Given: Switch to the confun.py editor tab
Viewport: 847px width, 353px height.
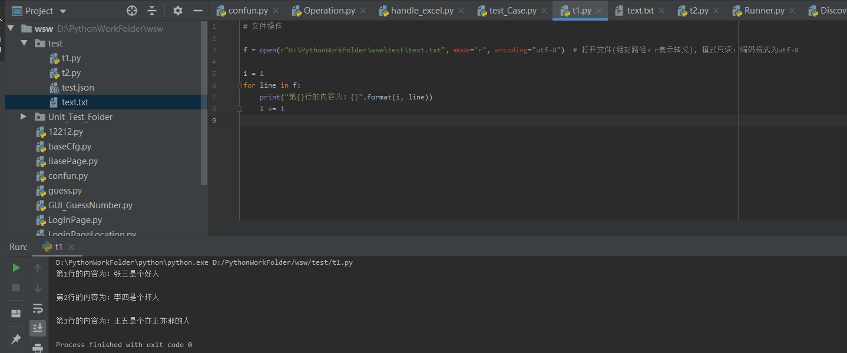Looking at the screenshot, I should (x=247, y=11).
